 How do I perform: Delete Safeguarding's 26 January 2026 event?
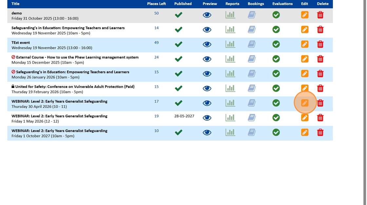[320, 73]
